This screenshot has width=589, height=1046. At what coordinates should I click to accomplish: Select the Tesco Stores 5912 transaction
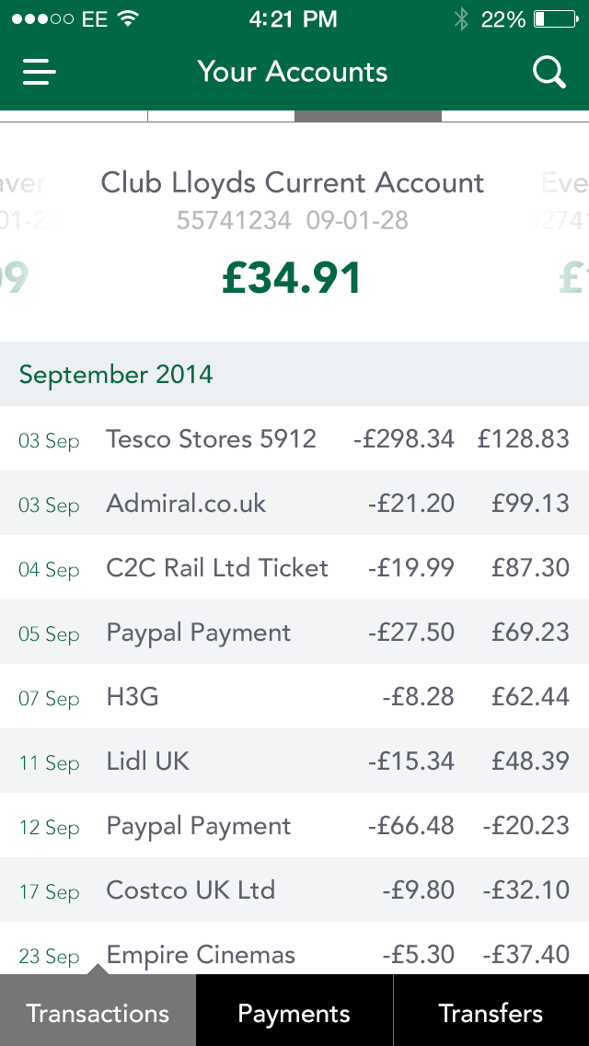pyautogui.click(x=294, y=439)
